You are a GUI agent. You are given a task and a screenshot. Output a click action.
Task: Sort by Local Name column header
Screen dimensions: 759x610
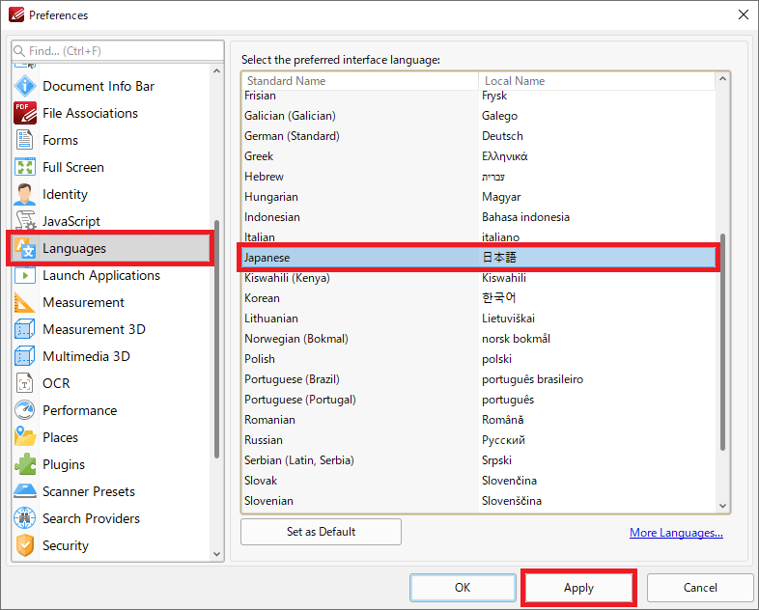coord(597,81)
